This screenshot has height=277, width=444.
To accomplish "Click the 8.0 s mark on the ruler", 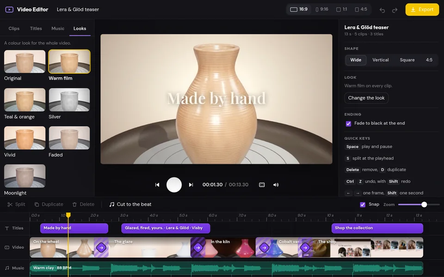I will tap(272, 216).
